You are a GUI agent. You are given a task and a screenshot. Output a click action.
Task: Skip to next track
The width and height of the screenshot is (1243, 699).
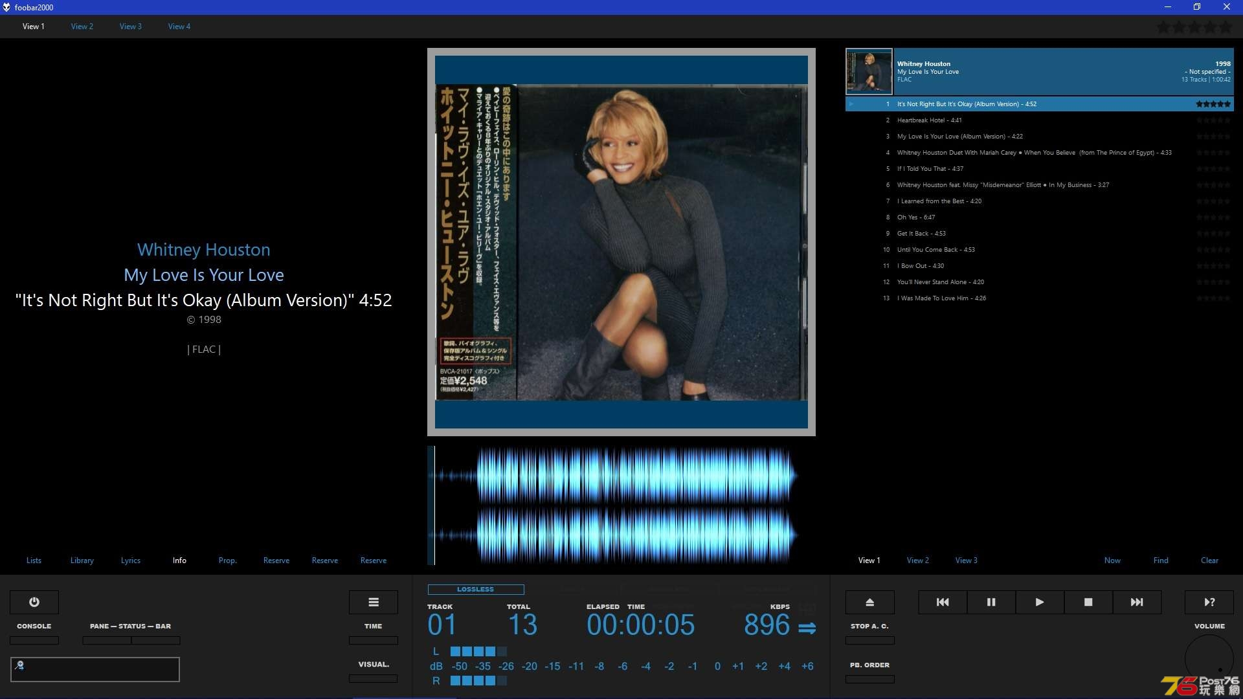coord(1137,602)
